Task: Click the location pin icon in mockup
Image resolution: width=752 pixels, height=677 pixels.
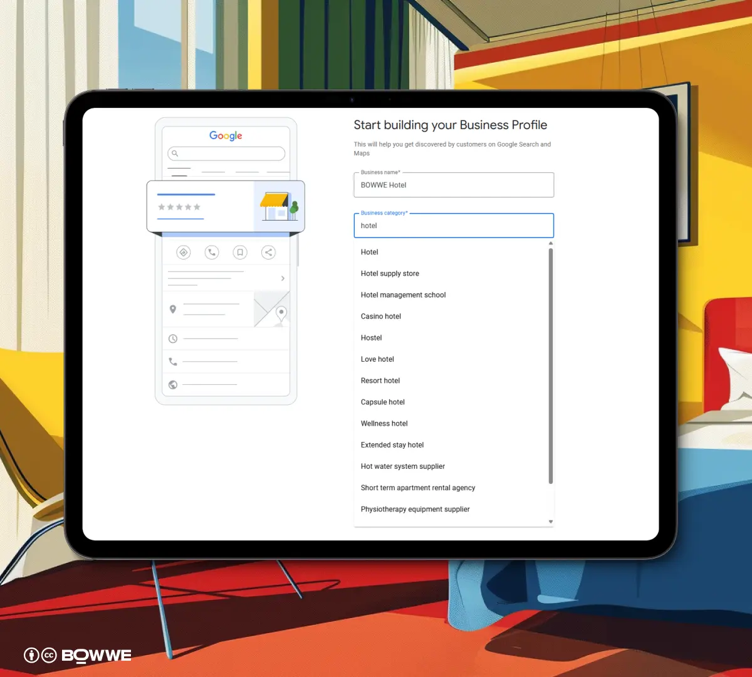Action: (173, 310)
